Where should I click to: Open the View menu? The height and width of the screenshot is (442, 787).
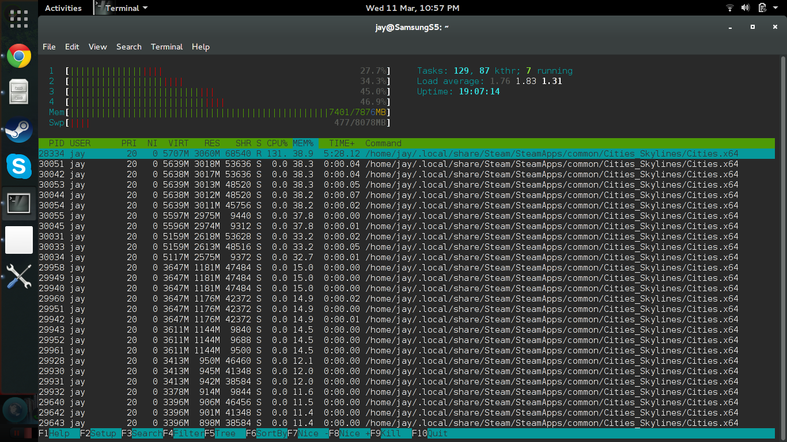pyautogui.click(x=97, y=47)
